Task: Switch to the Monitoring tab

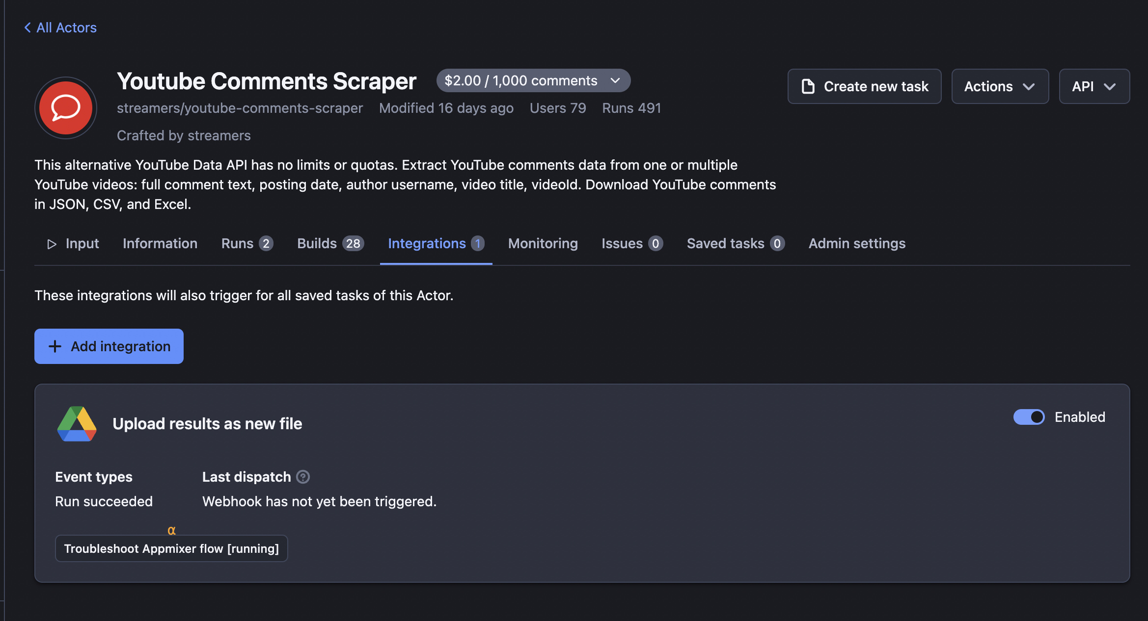Action: coord(543,243)
